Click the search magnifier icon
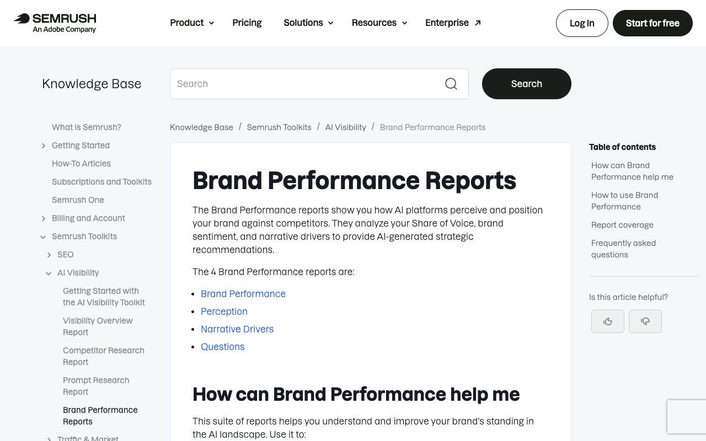This screenshot has height=441, width=706. [451, 84]
